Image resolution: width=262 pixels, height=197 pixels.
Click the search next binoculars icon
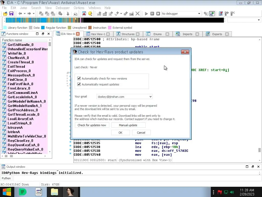click(60, 14)
